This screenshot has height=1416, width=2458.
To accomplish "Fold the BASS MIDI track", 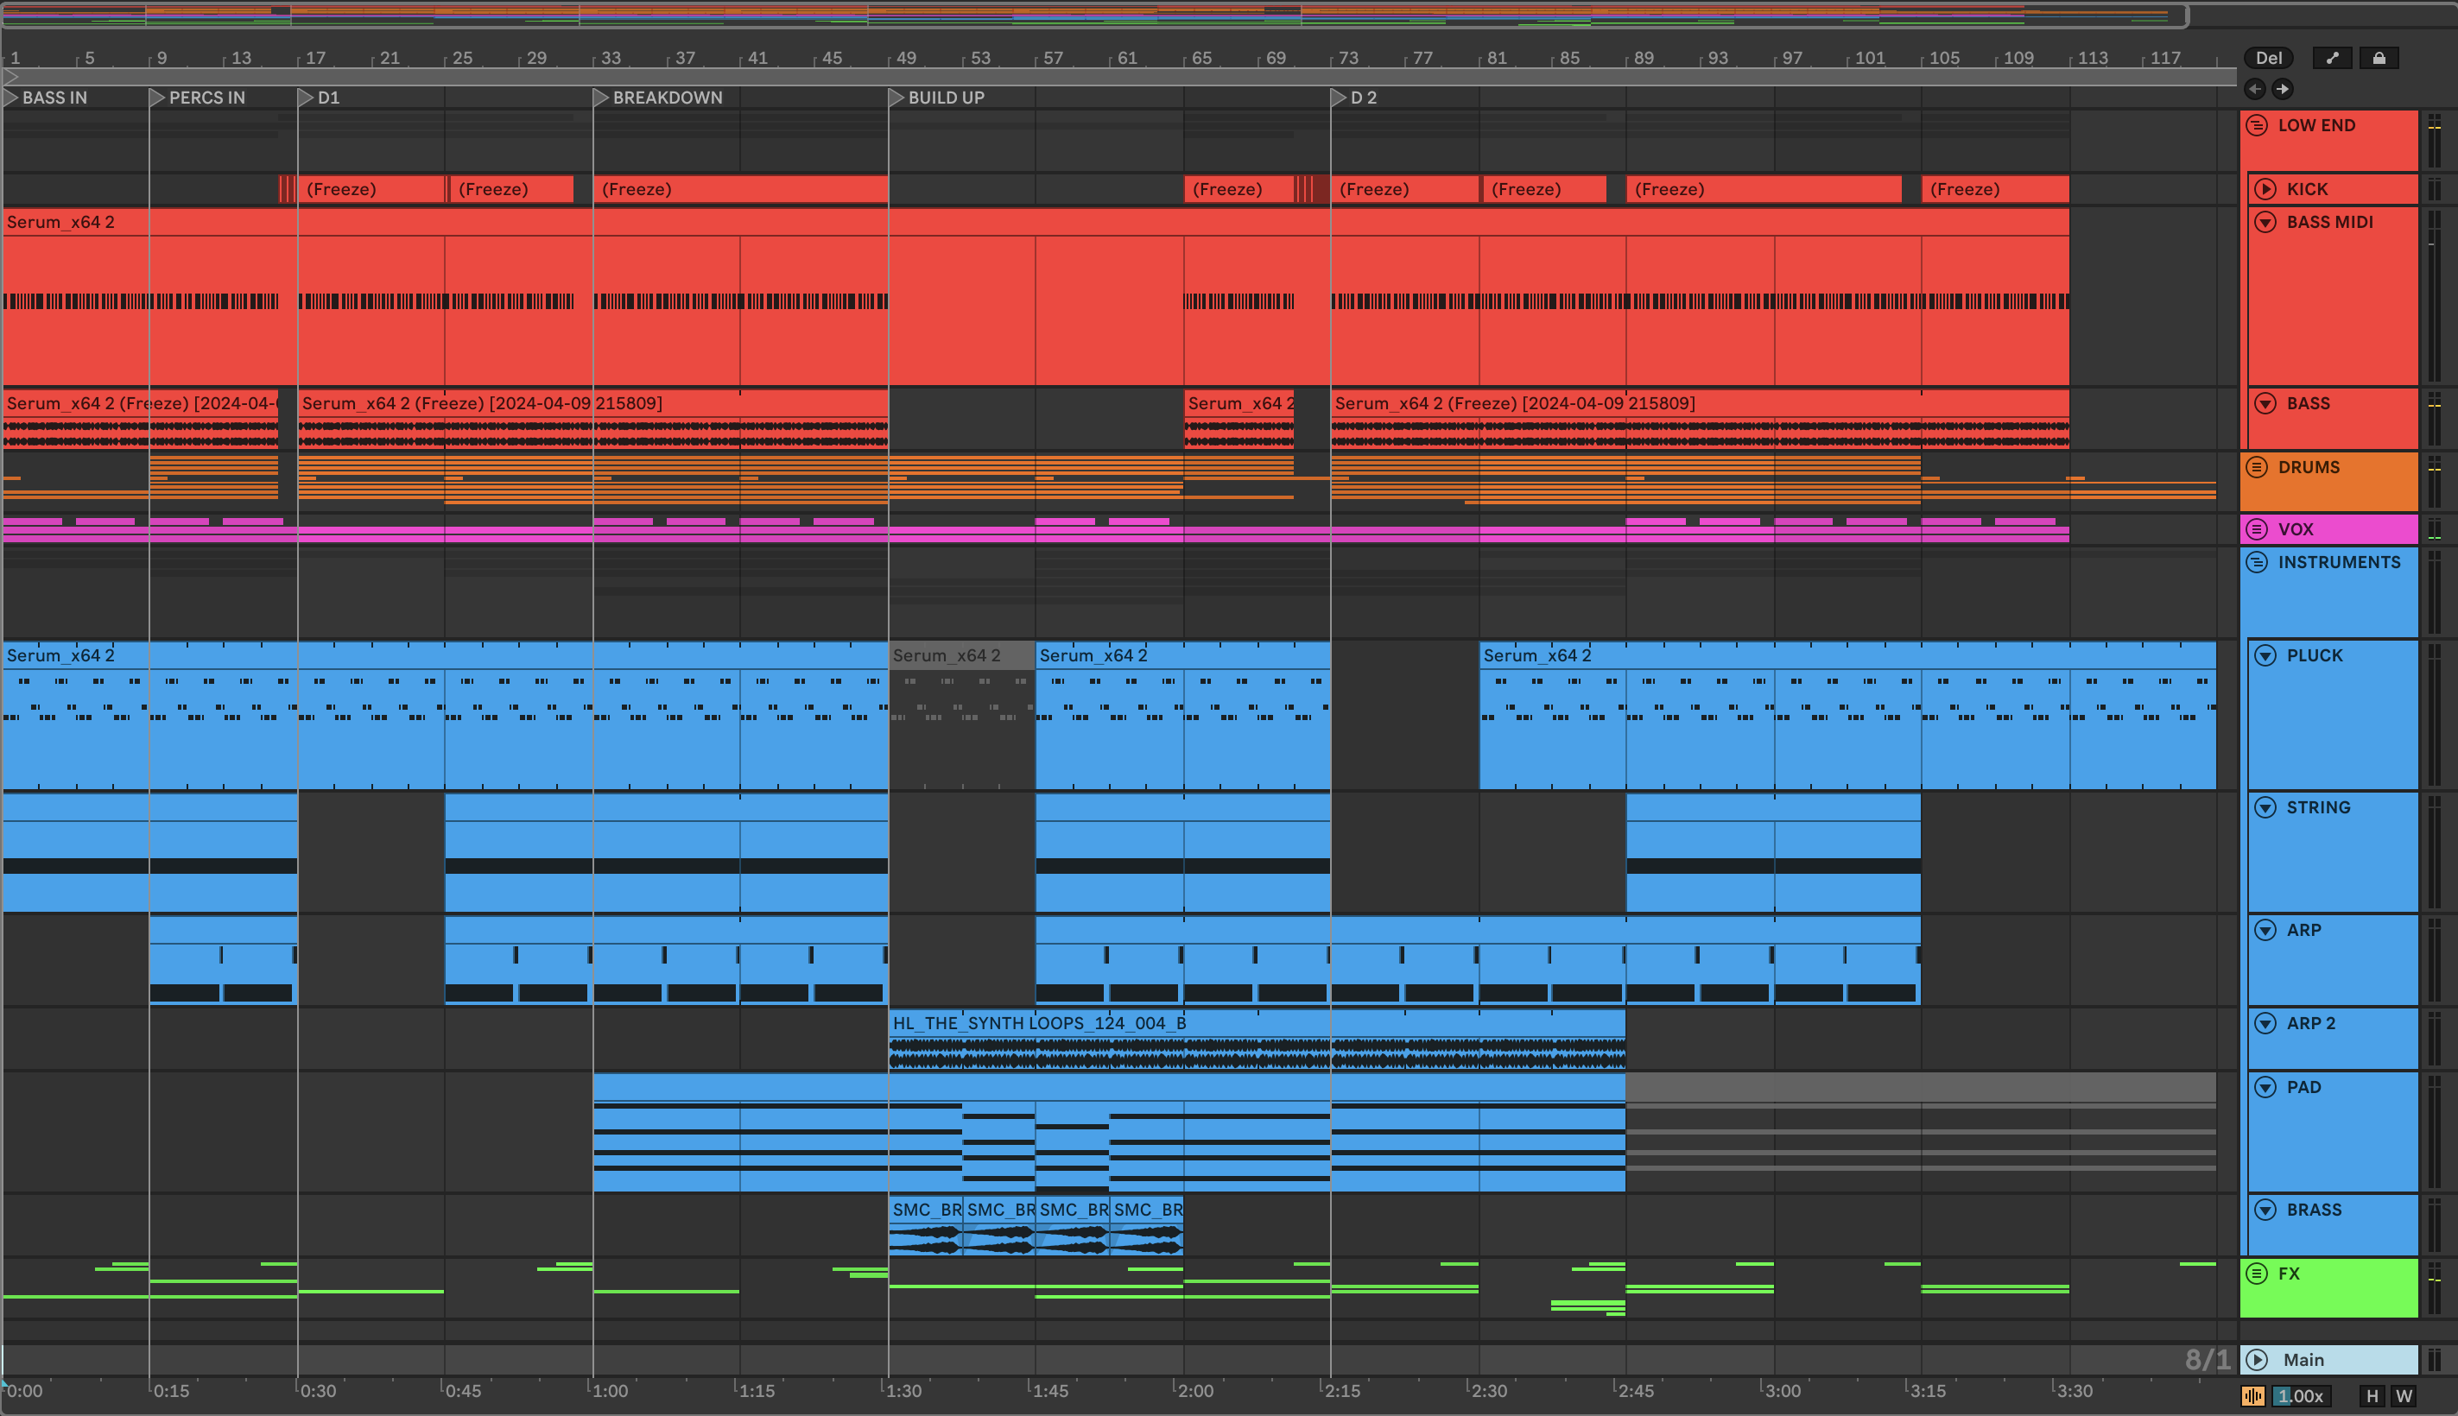I will (x=2265, y=222).
